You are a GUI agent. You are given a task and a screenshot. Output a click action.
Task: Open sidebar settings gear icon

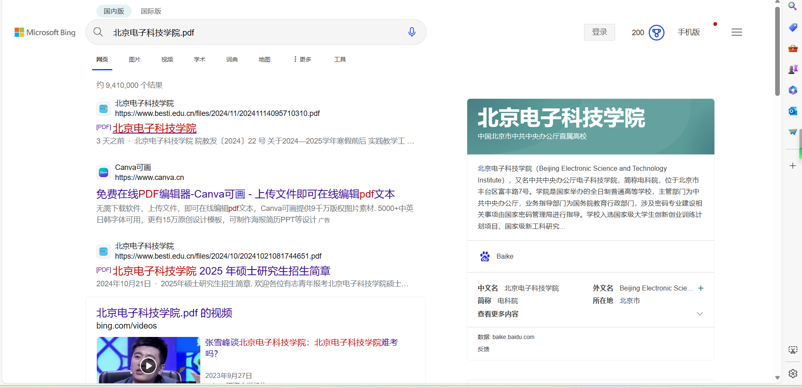pos(792,373)
